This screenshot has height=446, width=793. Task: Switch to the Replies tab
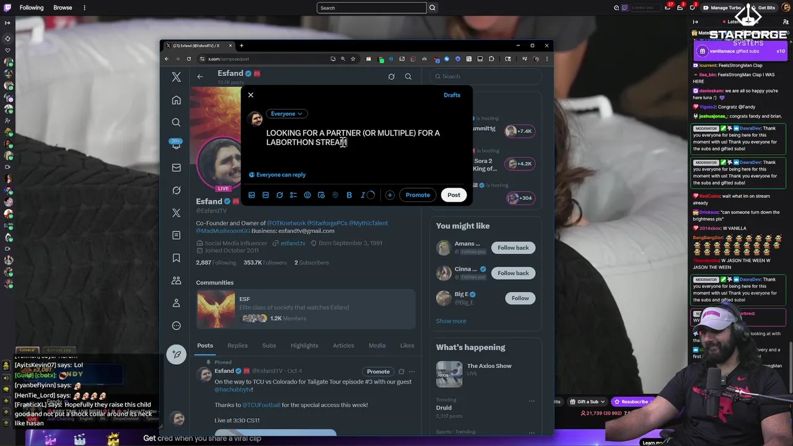click(x=237, y=346)
